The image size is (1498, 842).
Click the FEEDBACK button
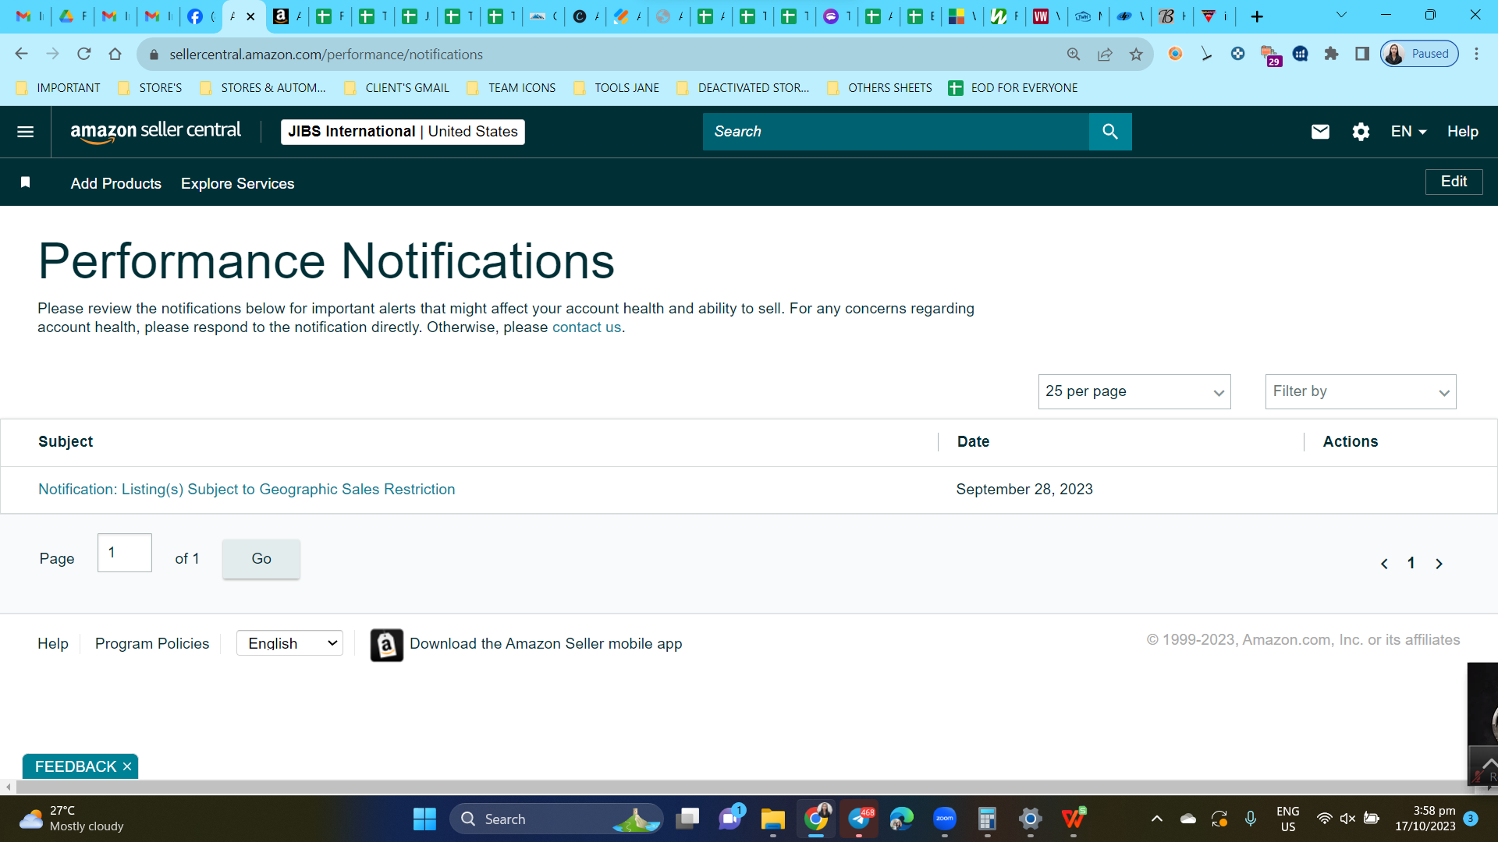[x=76, y=767]
